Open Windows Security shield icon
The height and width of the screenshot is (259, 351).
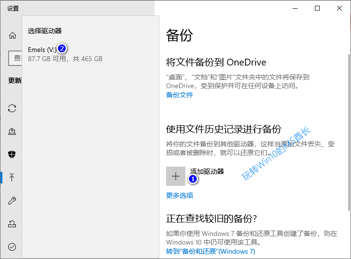(x=12, y=154)
